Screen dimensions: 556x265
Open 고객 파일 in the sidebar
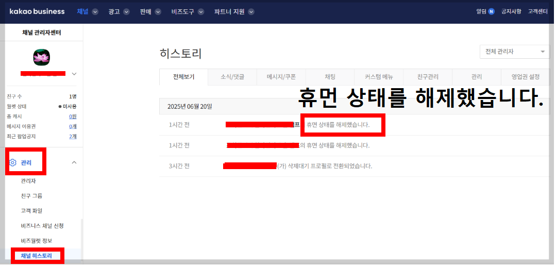[x=31, y=211]
